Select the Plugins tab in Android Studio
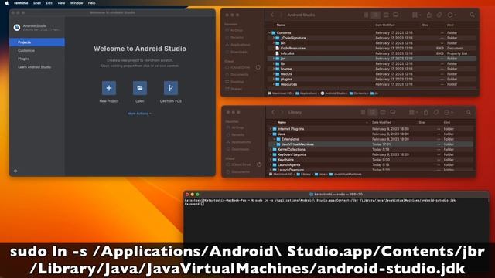The image size is (495, 278). tap(37, 59)
